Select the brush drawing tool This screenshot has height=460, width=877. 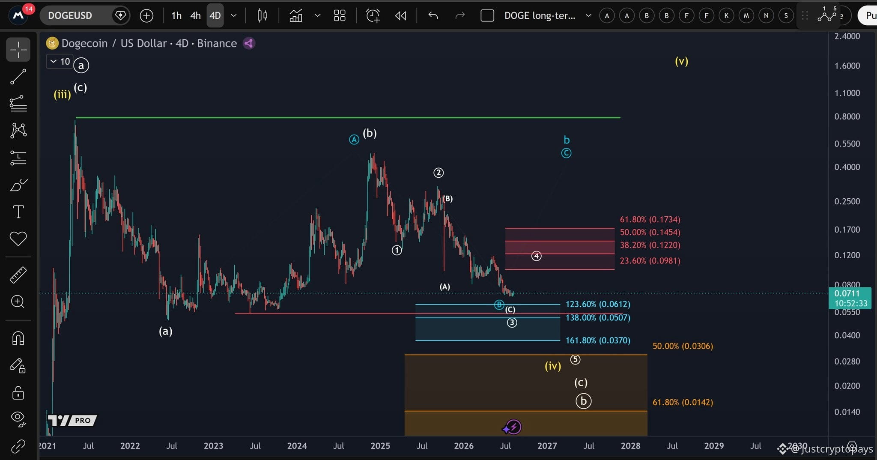(18, 185)
